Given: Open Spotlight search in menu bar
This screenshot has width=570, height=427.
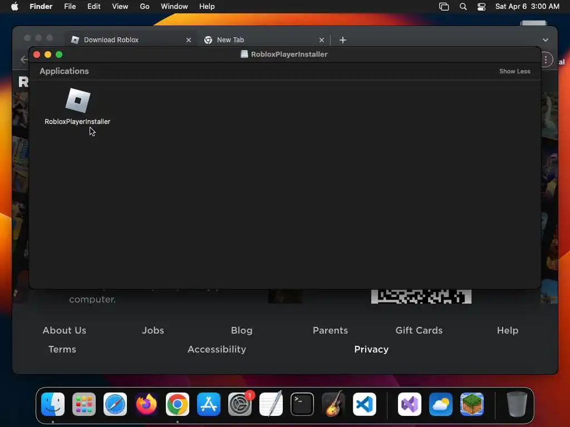Looking at the screenshot, I should (463, 7).
